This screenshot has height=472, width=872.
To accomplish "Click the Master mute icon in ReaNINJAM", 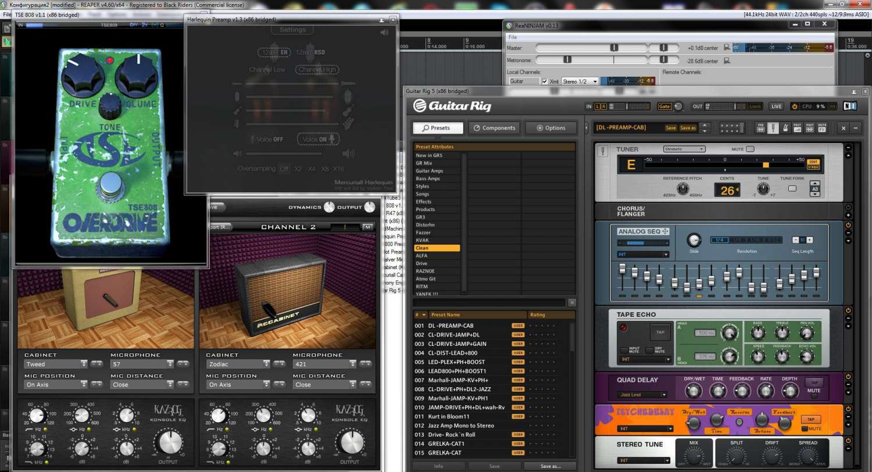I will [727, 48].
